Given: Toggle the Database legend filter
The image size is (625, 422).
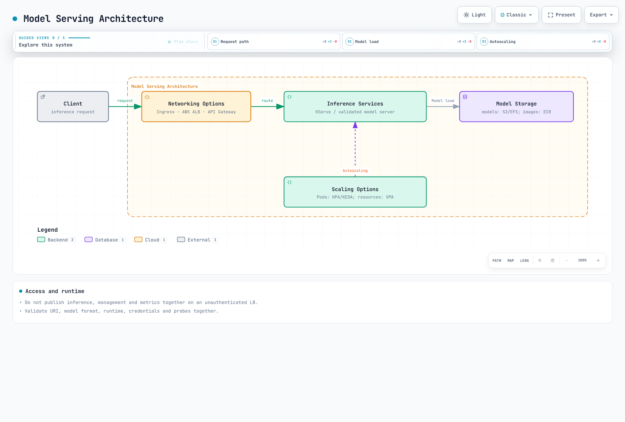Looking at the screenshot, I should coord(105,240).
